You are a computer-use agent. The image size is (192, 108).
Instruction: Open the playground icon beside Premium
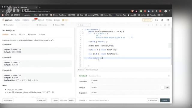pyautogui.click(x=157, y=20)
